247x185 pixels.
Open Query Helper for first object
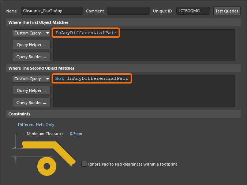click(31, 45)
